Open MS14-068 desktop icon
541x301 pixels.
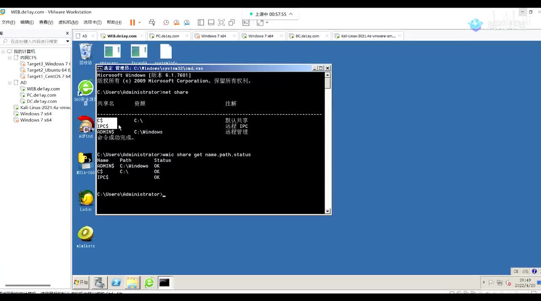[85, 164]
